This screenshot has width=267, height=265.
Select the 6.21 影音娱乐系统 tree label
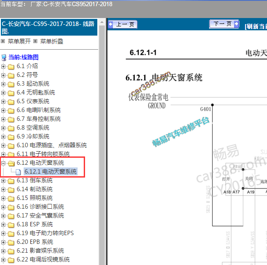click(x=40, y=250)
